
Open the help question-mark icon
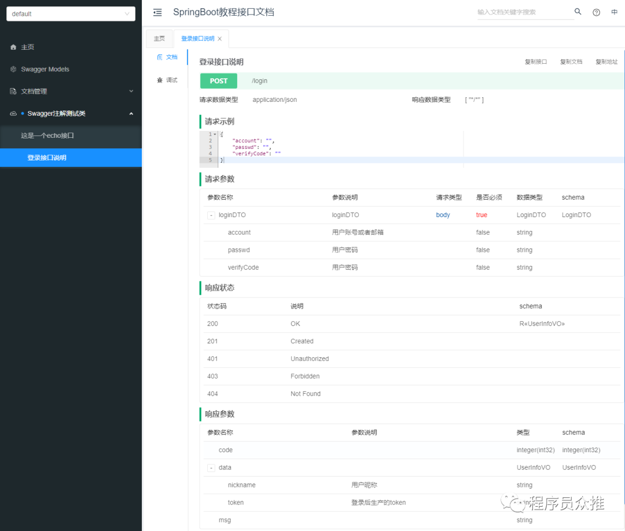click(x=596, y=12)
